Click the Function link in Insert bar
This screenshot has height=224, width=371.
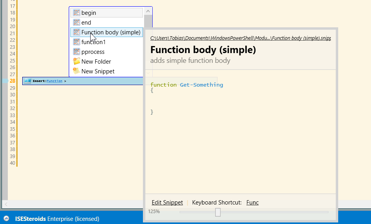point(54,81)
